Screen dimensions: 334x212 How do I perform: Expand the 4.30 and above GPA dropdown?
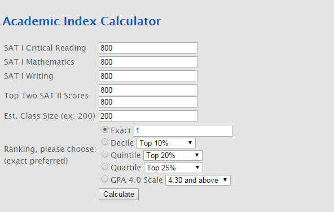(198, 180)
